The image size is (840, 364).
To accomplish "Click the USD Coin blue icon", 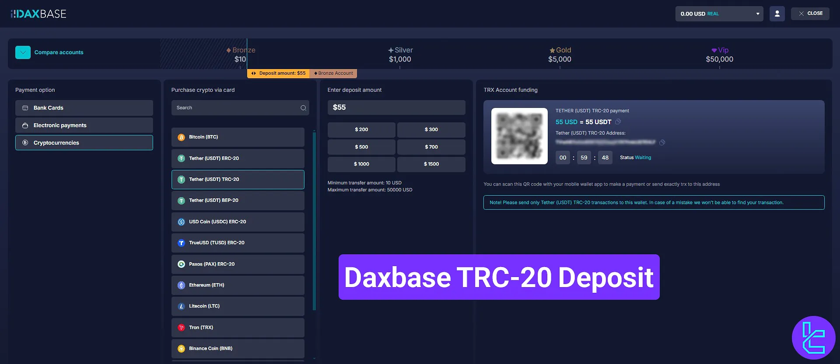I will point(181,222).
